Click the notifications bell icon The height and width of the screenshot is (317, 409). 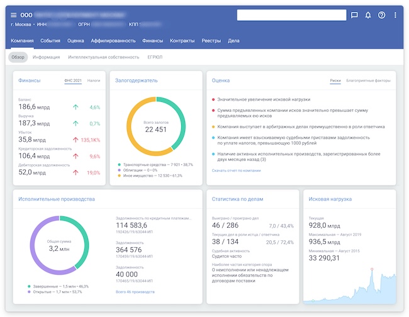(368, 15)
